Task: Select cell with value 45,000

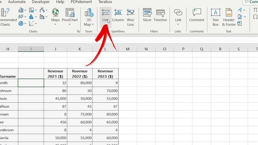Action: coord(56,99)
